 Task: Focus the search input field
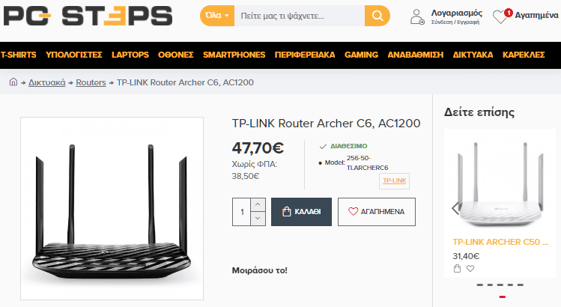pos(300,16)
